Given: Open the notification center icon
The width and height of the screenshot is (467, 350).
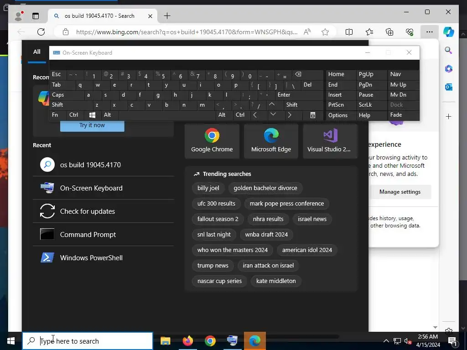Looking at the screenshot, I should (452, 341).
